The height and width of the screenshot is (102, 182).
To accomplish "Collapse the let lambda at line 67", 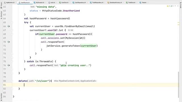I will [x=12, y=30].
